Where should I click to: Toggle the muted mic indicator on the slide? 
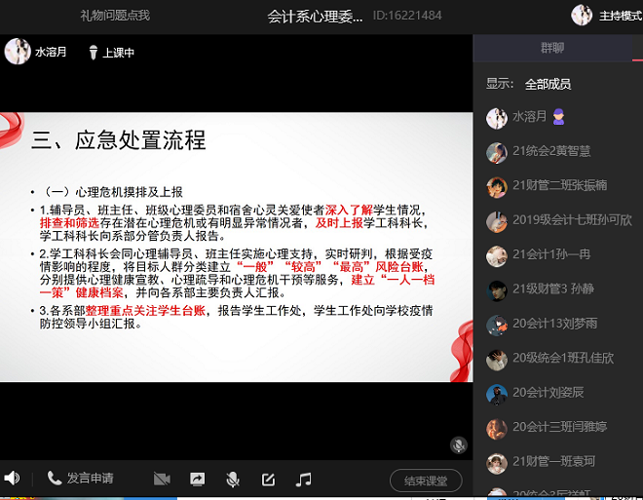tap(457, 444)
